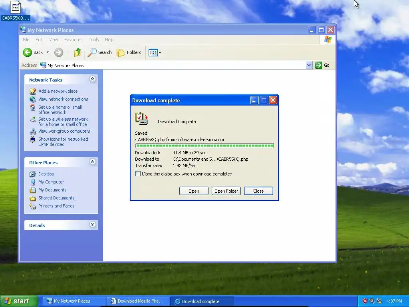Open the Favorites menu

[x=73, y=40]
